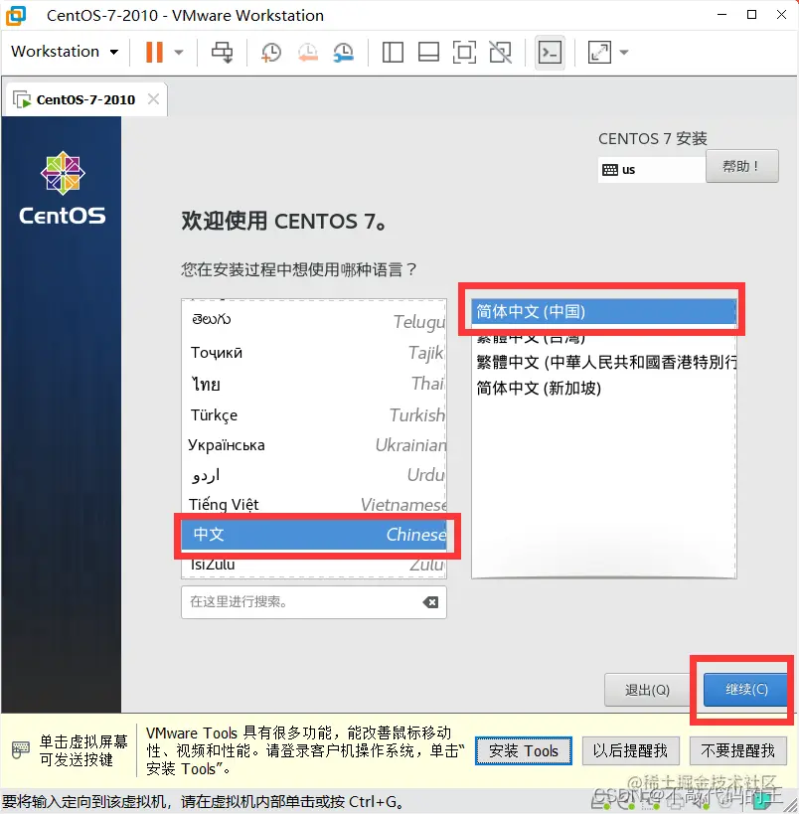The height and width of the screenshot is (814, 799).
Task: Select Thai in the language list
Action: [314, 384]
